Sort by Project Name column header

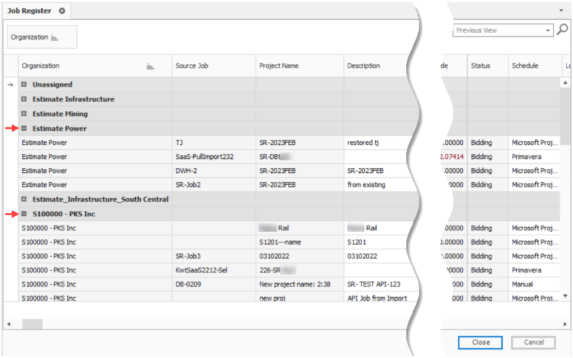pyautogui.click(x=279, y=66)
